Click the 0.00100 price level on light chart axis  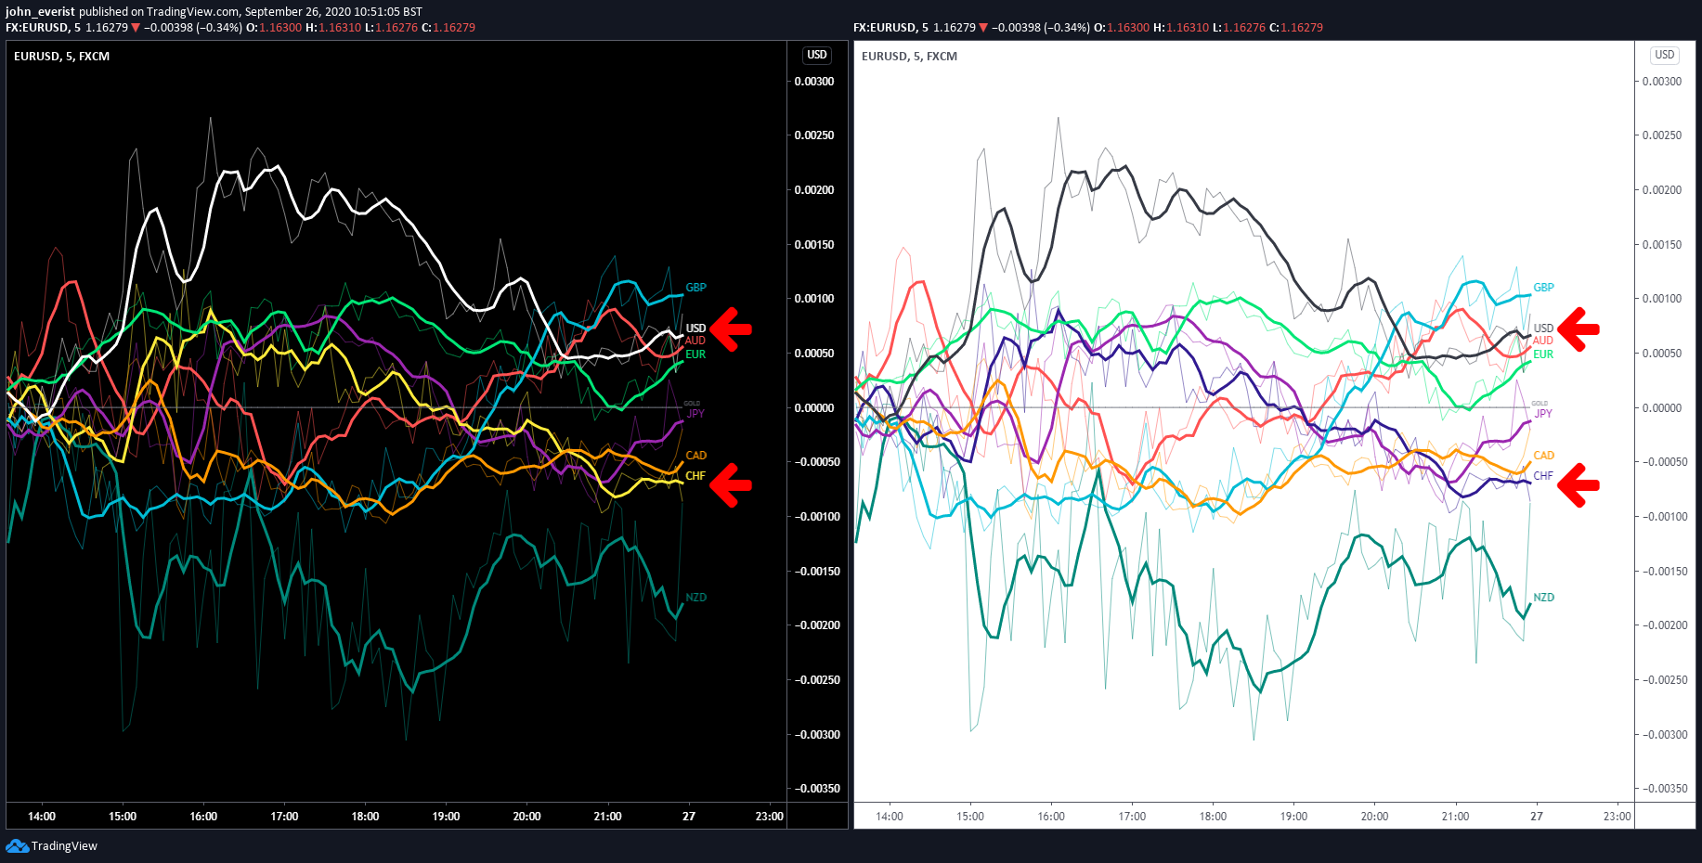(x=1662, y=299)
